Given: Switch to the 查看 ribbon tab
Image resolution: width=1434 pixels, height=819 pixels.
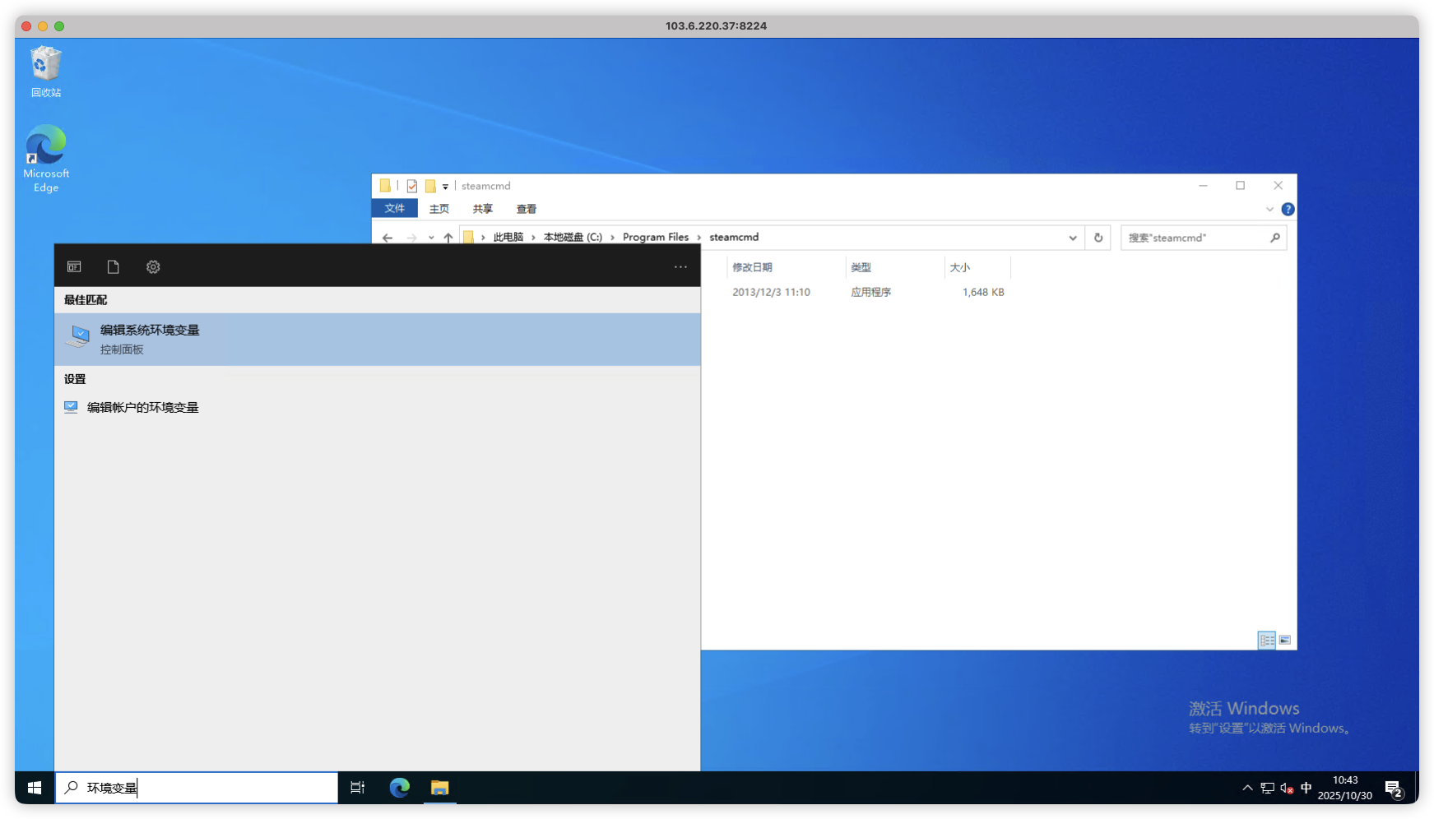Looking at the screenshot, I should [527, 209].
